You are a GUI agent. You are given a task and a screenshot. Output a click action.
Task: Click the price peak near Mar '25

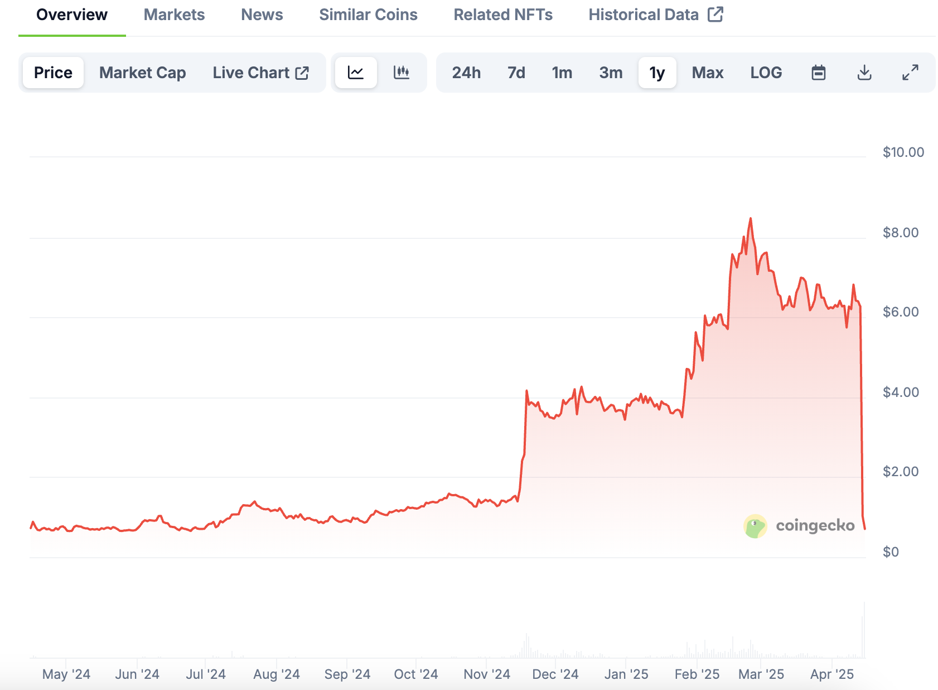750,219
